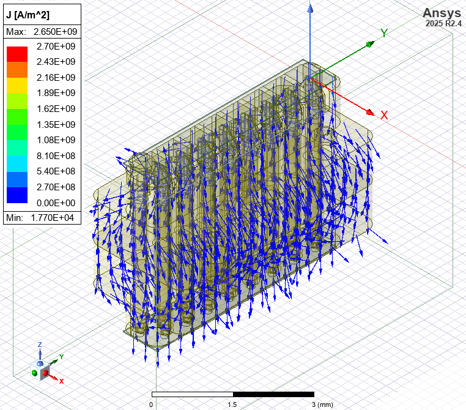Click the 5.40E+08 legend scale label
This screenshot has height=410, width=466.
[56, 171]
